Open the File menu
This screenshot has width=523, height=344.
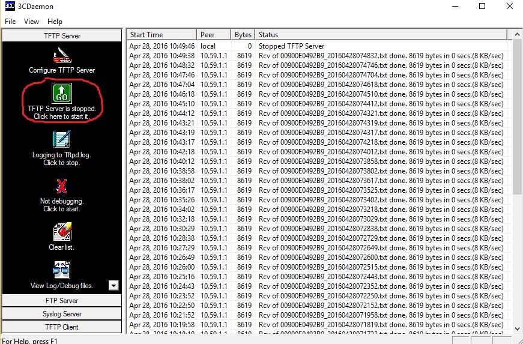click(x=10, y=22)
